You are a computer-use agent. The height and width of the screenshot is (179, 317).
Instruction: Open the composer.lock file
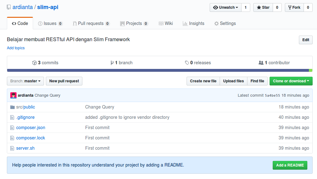[x=31, y=138]
